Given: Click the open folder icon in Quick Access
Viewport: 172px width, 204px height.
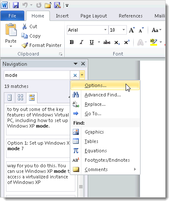Looking at the screenshot, I should coord(48,6).
